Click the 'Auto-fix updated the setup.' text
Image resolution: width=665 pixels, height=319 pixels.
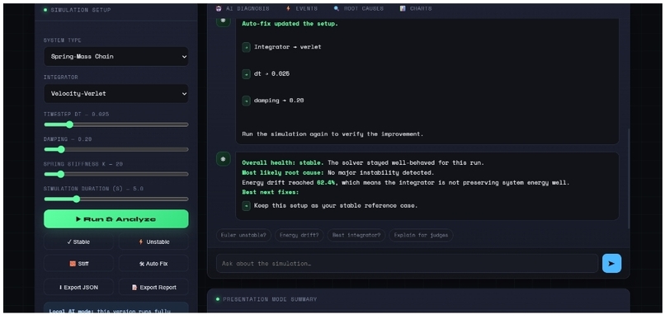290,24
